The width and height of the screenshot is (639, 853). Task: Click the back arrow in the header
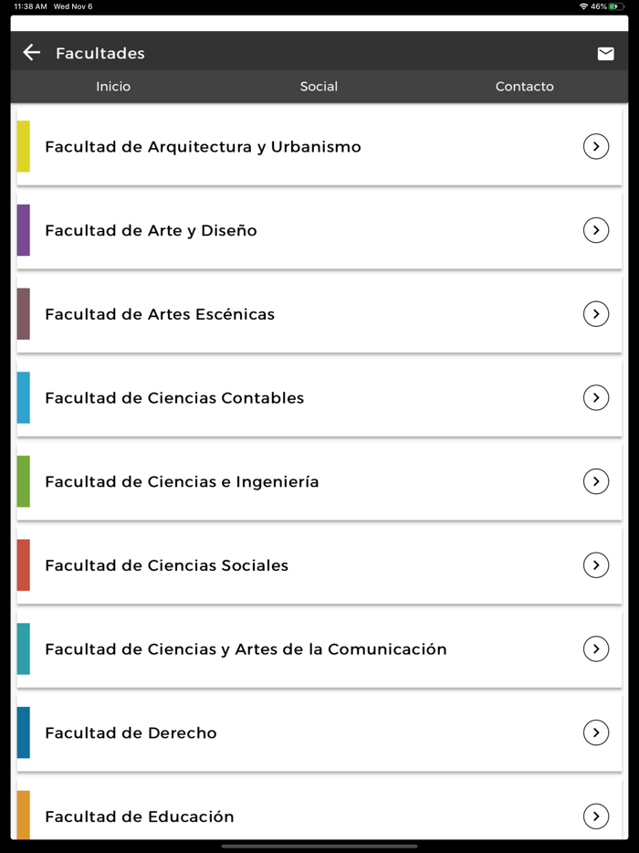31,52
